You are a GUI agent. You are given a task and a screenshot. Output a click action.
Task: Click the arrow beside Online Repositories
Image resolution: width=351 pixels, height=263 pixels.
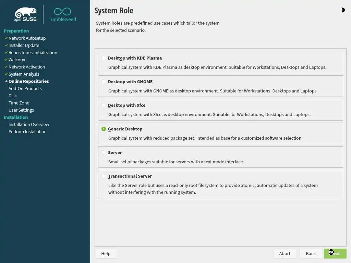coord(6,81)
